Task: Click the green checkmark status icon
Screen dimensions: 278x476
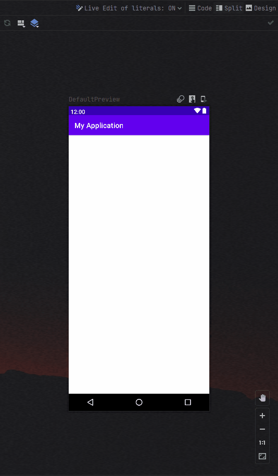Action: tap(271, 23)
